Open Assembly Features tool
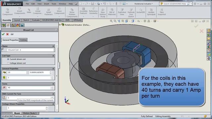 click(x=83, y=11)
